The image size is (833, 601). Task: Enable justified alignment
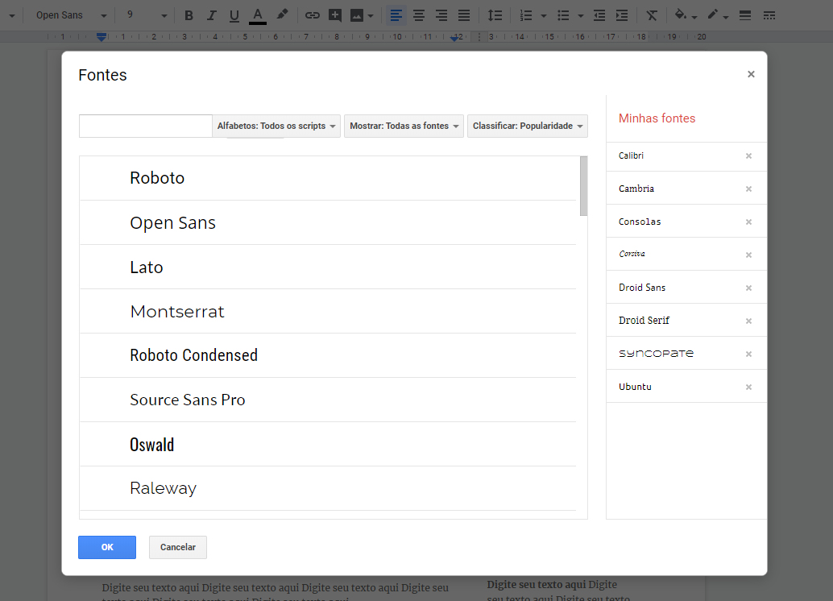coord(463,15)
